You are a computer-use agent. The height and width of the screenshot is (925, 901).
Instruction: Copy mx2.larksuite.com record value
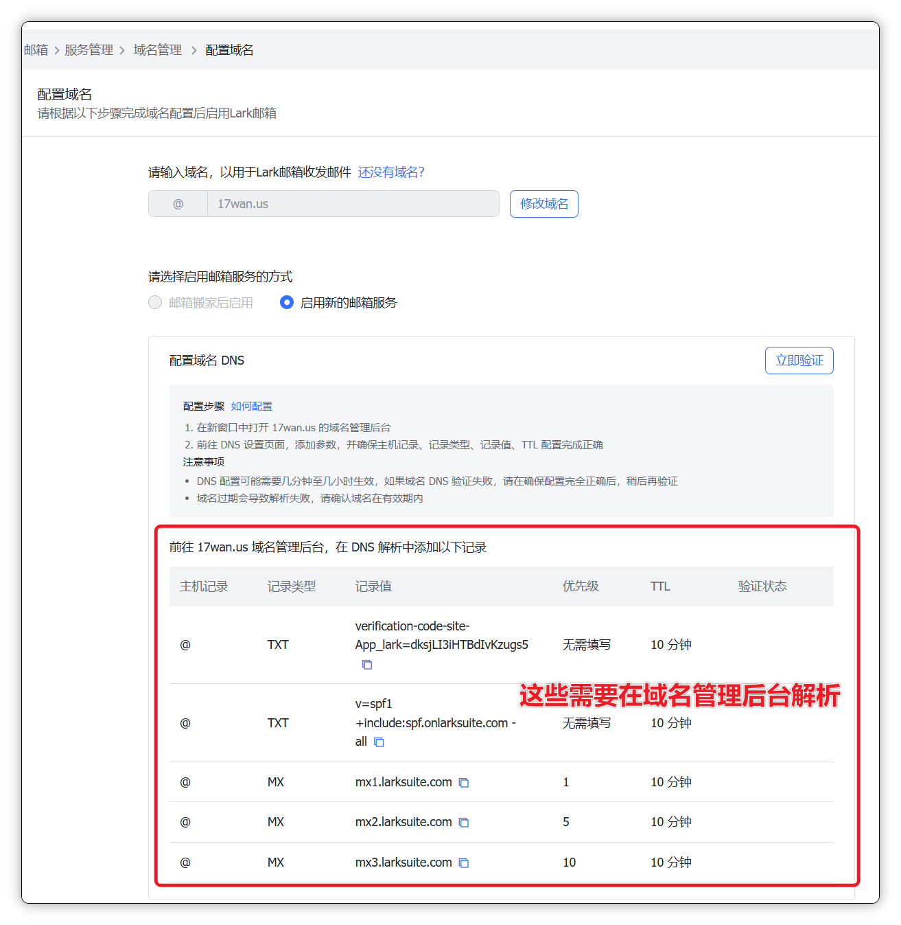(464, 822)
